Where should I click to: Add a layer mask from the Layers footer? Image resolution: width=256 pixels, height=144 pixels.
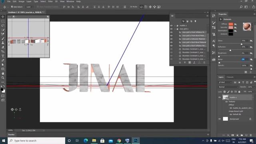coord(233,135)
